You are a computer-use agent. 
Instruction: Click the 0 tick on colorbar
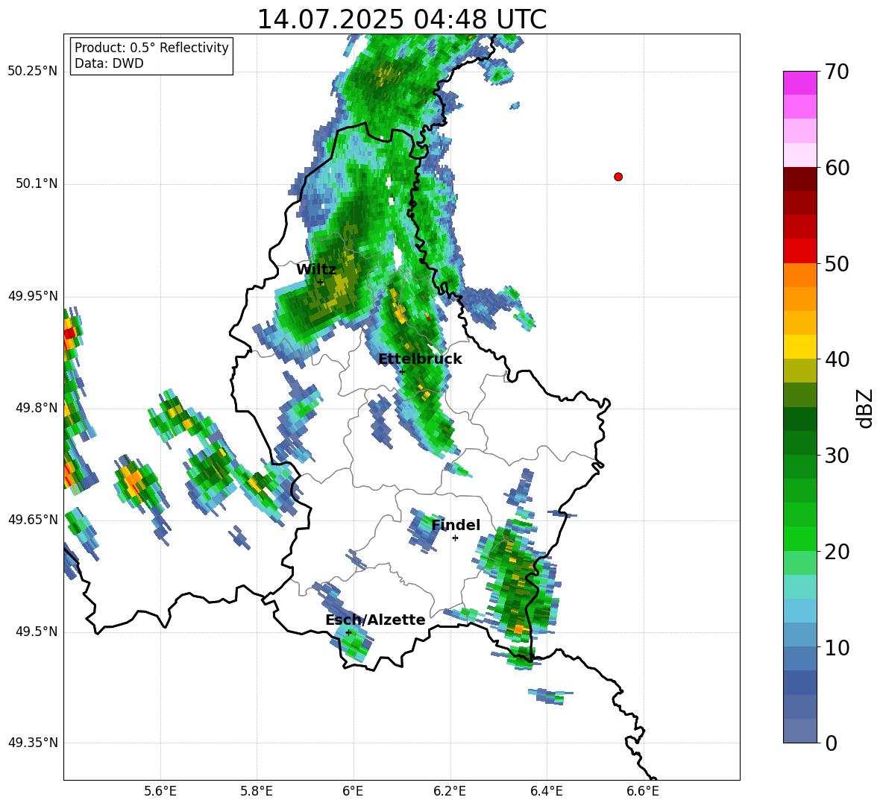pos(832,743)
